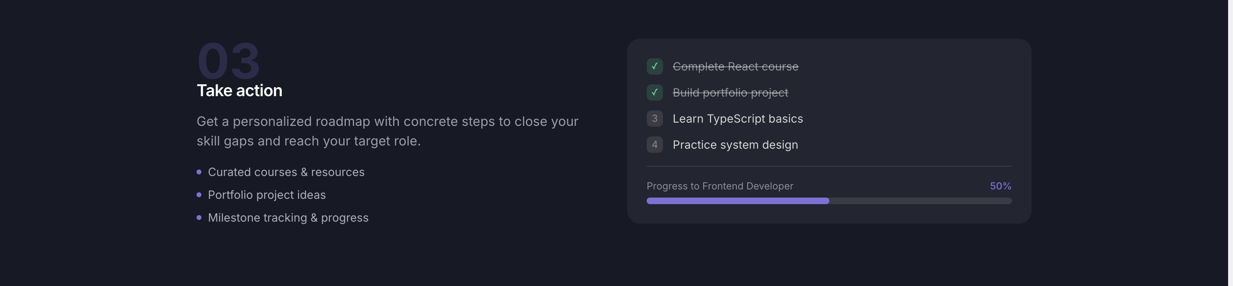Click the purple dot beside Curated courses
Viewport: 1233px width, 286px height.
[x=199, y=172]
